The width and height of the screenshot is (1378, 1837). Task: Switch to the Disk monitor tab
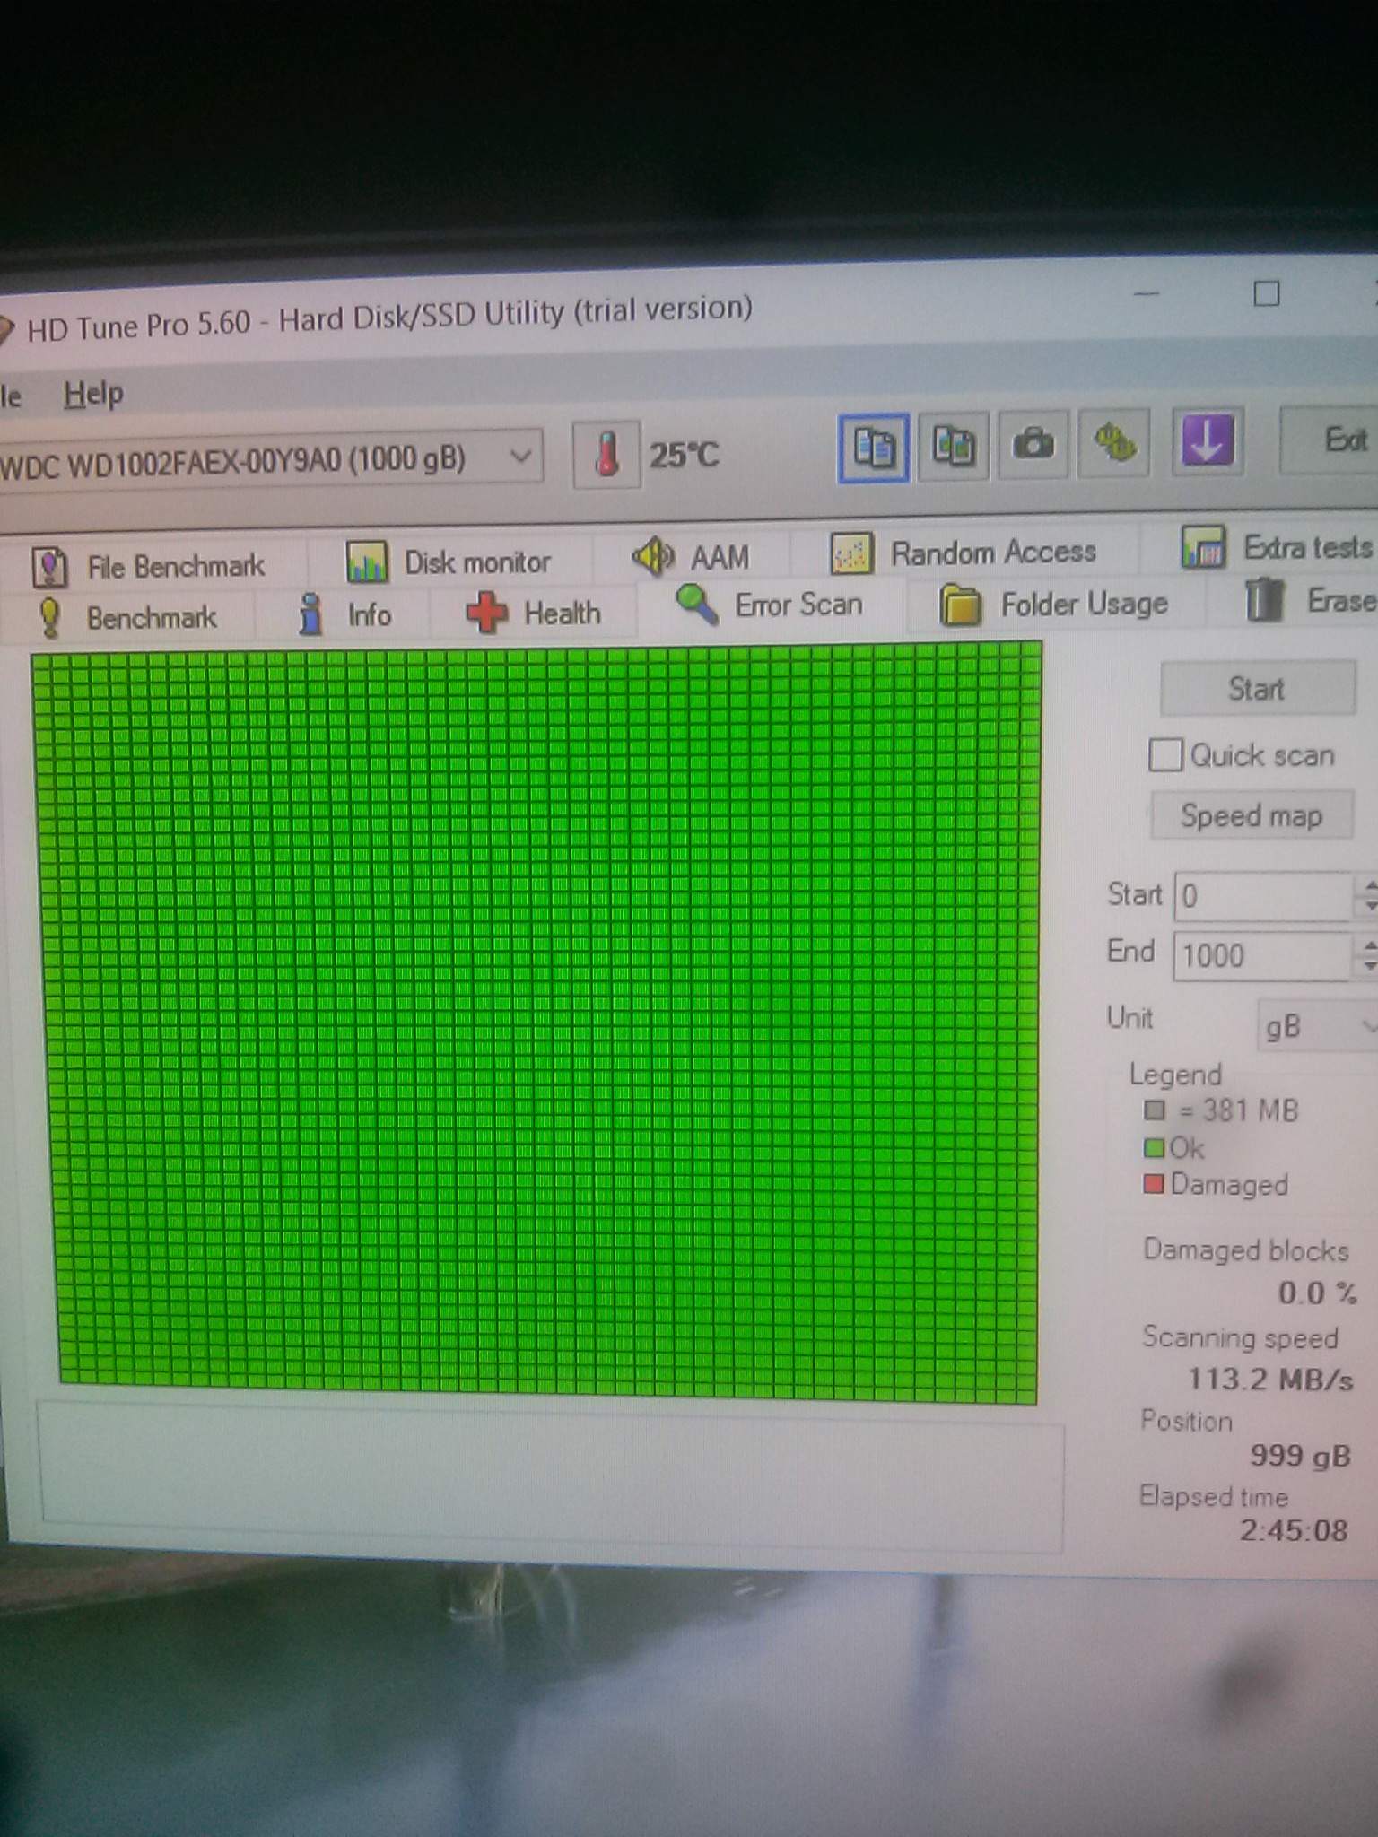click(x=452, y=562)
